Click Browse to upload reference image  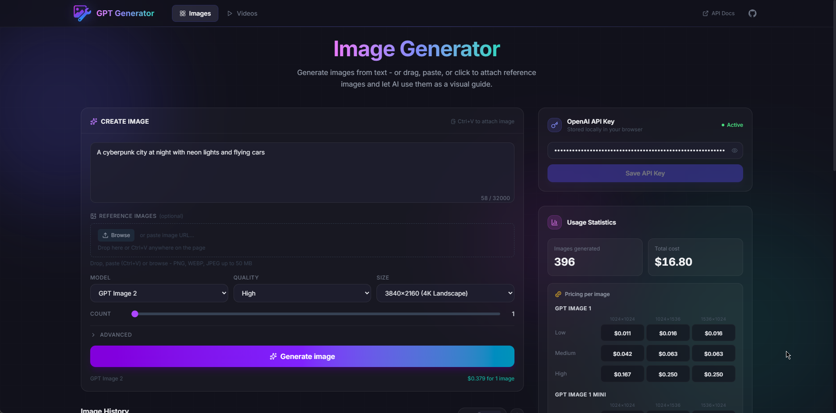click(116, 235)
